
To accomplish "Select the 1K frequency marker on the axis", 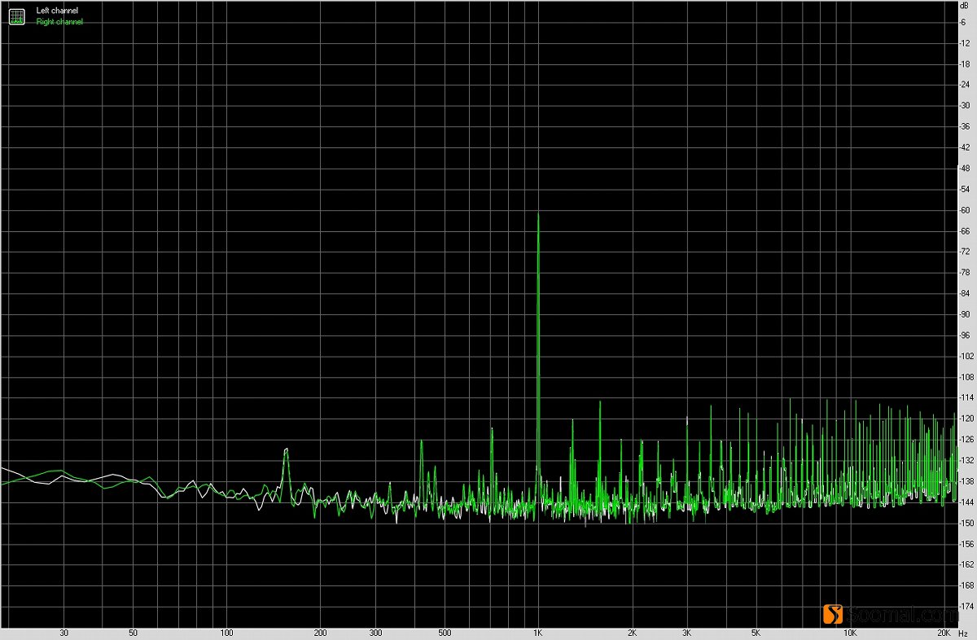I will pyautogui.click(x=539, y=632).
